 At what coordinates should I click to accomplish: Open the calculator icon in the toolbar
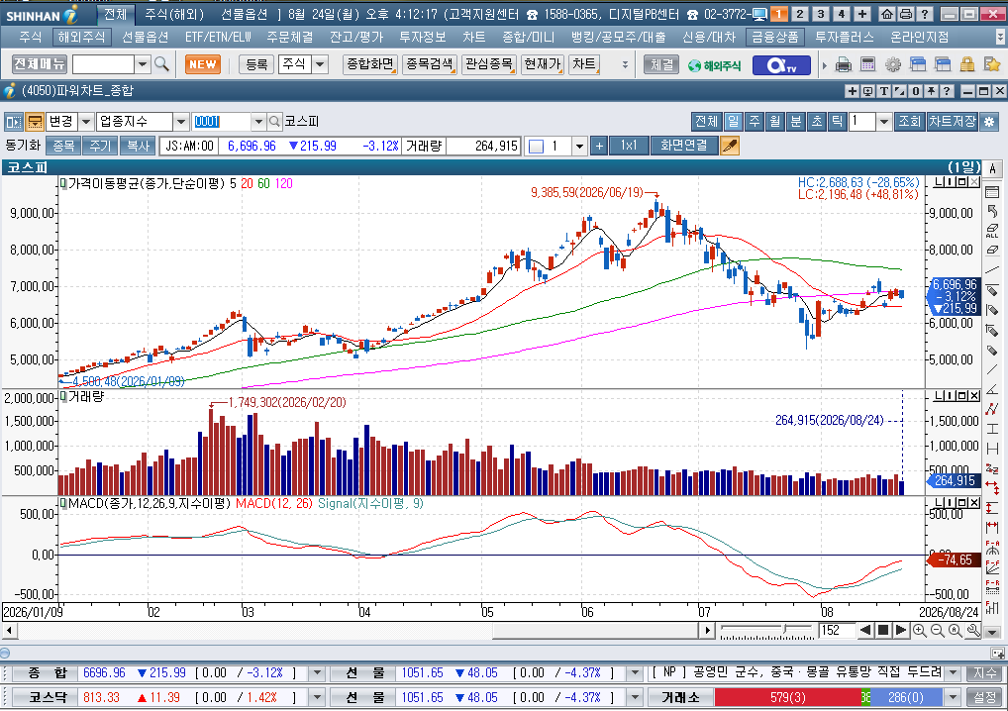867,64
